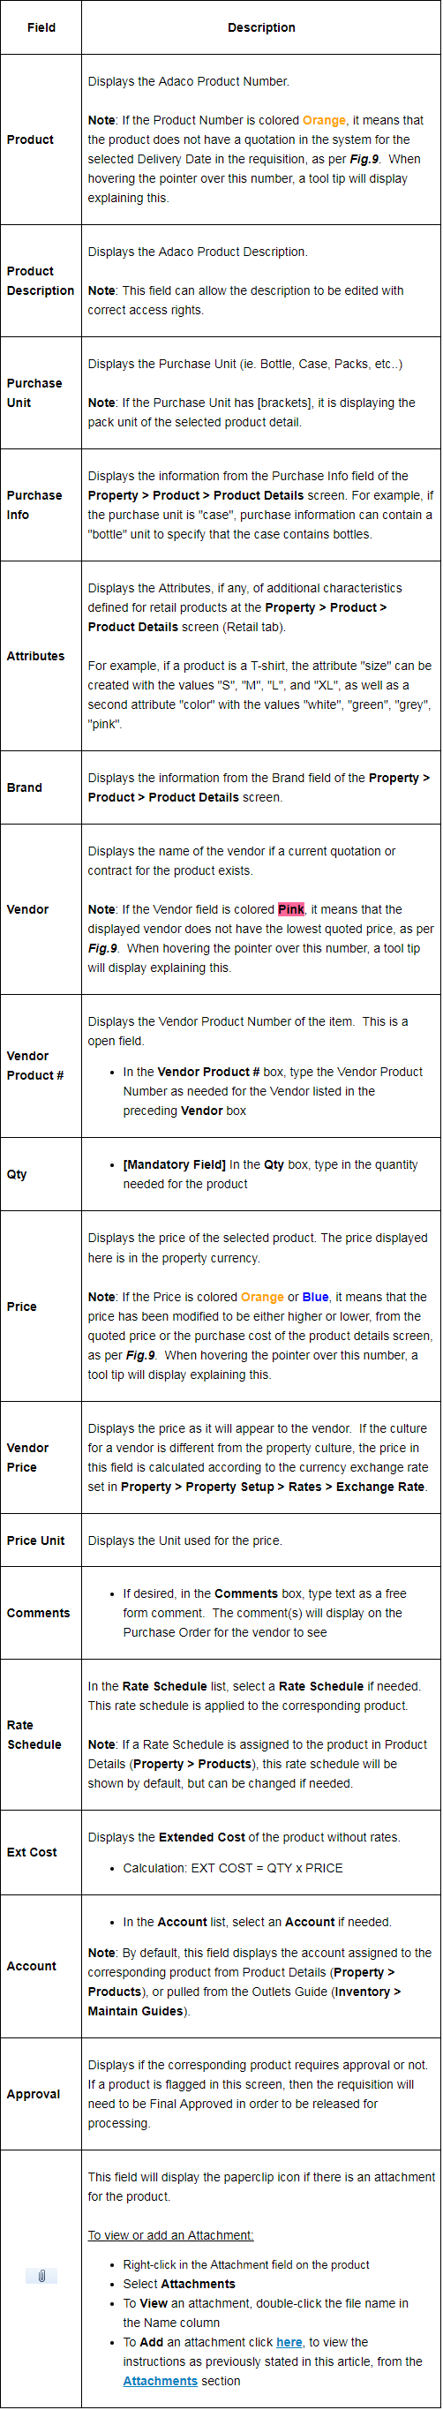Click the Field column header
Image resolution: width=443 pixels, height=2410 pixels.
(41, 27)
